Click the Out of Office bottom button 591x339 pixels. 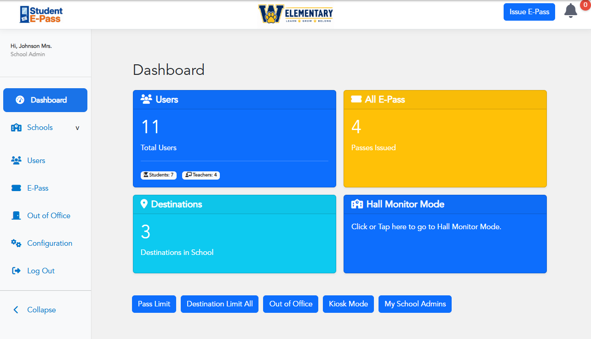point(291,304)
